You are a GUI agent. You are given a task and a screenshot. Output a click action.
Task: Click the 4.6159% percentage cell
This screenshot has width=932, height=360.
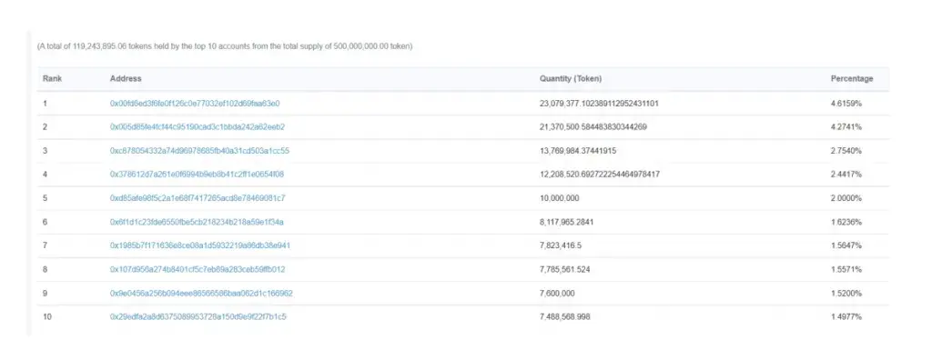(846, 104)
